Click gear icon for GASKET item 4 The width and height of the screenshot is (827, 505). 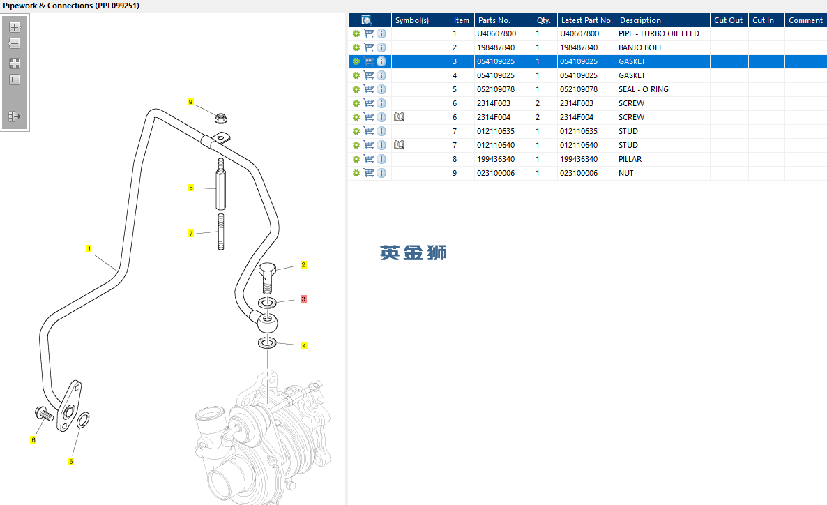pos(356,75)
